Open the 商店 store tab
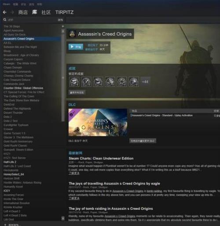 (23, 12)
